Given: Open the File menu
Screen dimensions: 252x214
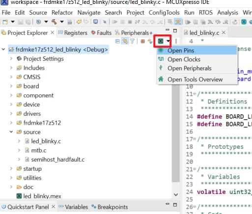Looking at the screenshot, I should 6,13.
